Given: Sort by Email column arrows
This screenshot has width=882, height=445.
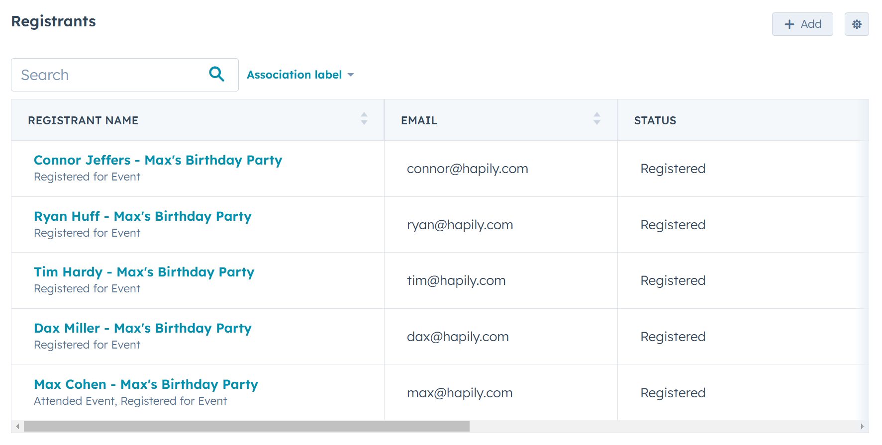Looking at the screenshot, I should pos(596,118).
